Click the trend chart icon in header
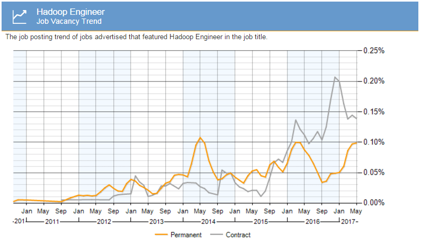Viewport: 421px width, 243px height. pyautogui.click(x=20, y=17)
